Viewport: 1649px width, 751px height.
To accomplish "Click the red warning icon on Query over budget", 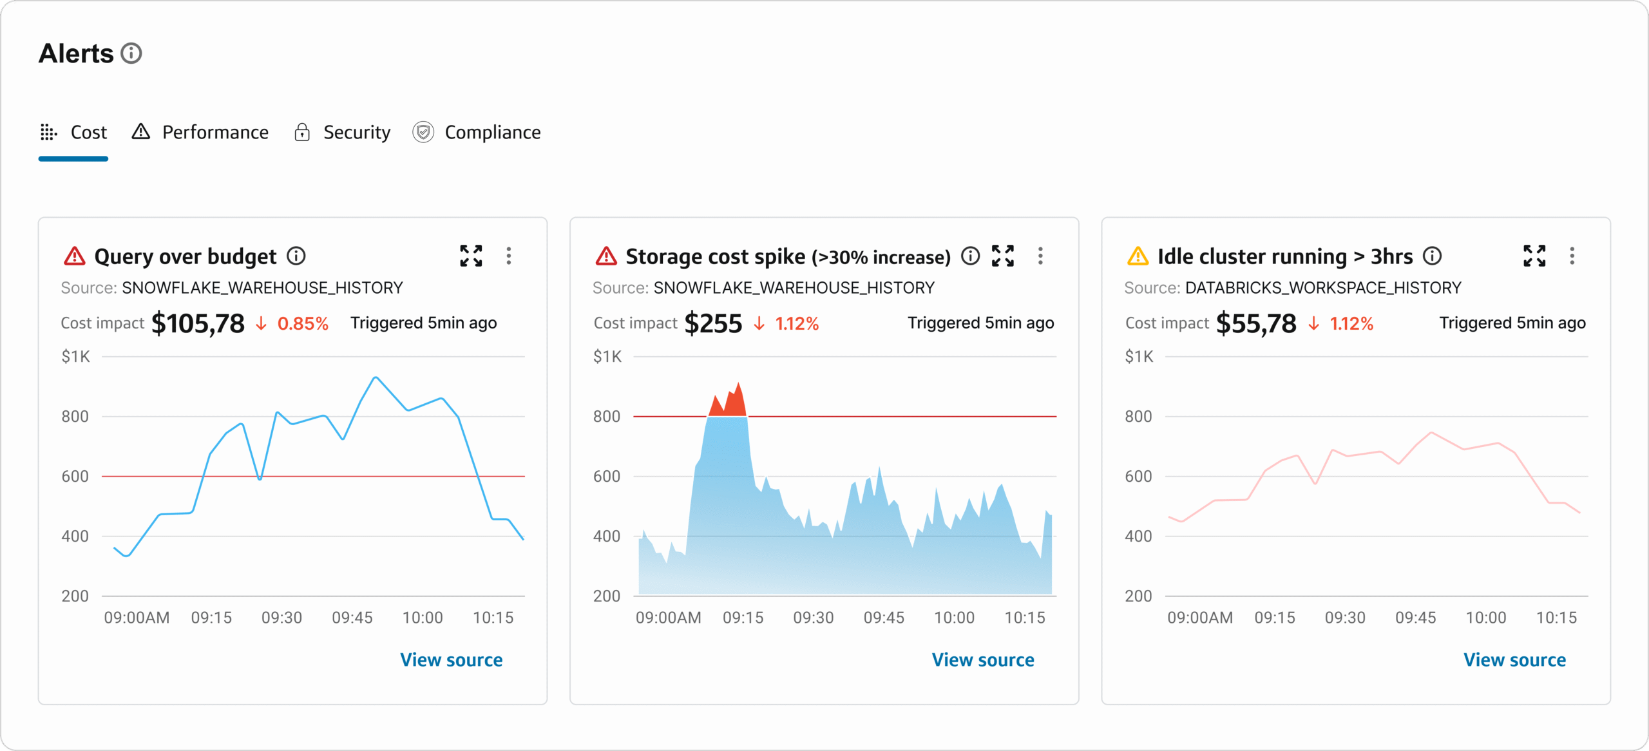I will click(x=75, y=256).
